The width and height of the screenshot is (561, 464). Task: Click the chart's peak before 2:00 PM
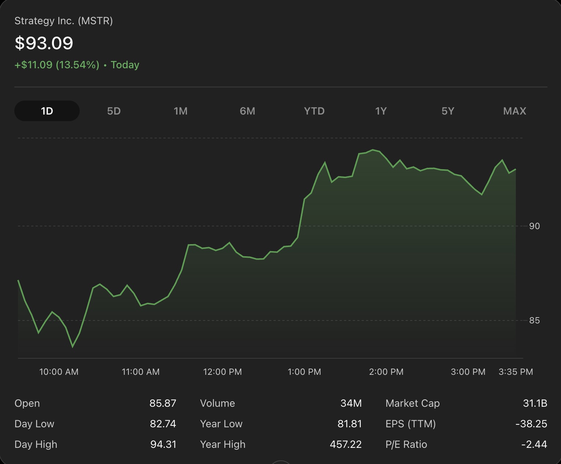(x=373, y=150)
